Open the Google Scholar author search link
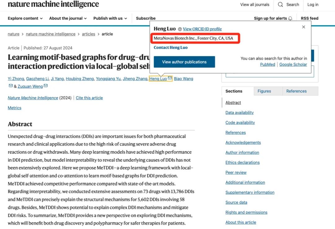The image size is (335, 229). click(x=293, y=64)
